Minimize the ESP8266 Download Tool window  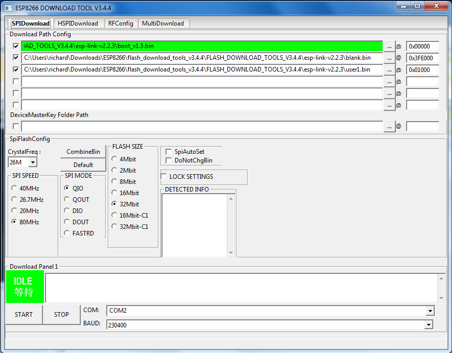[x=403, y=6]
